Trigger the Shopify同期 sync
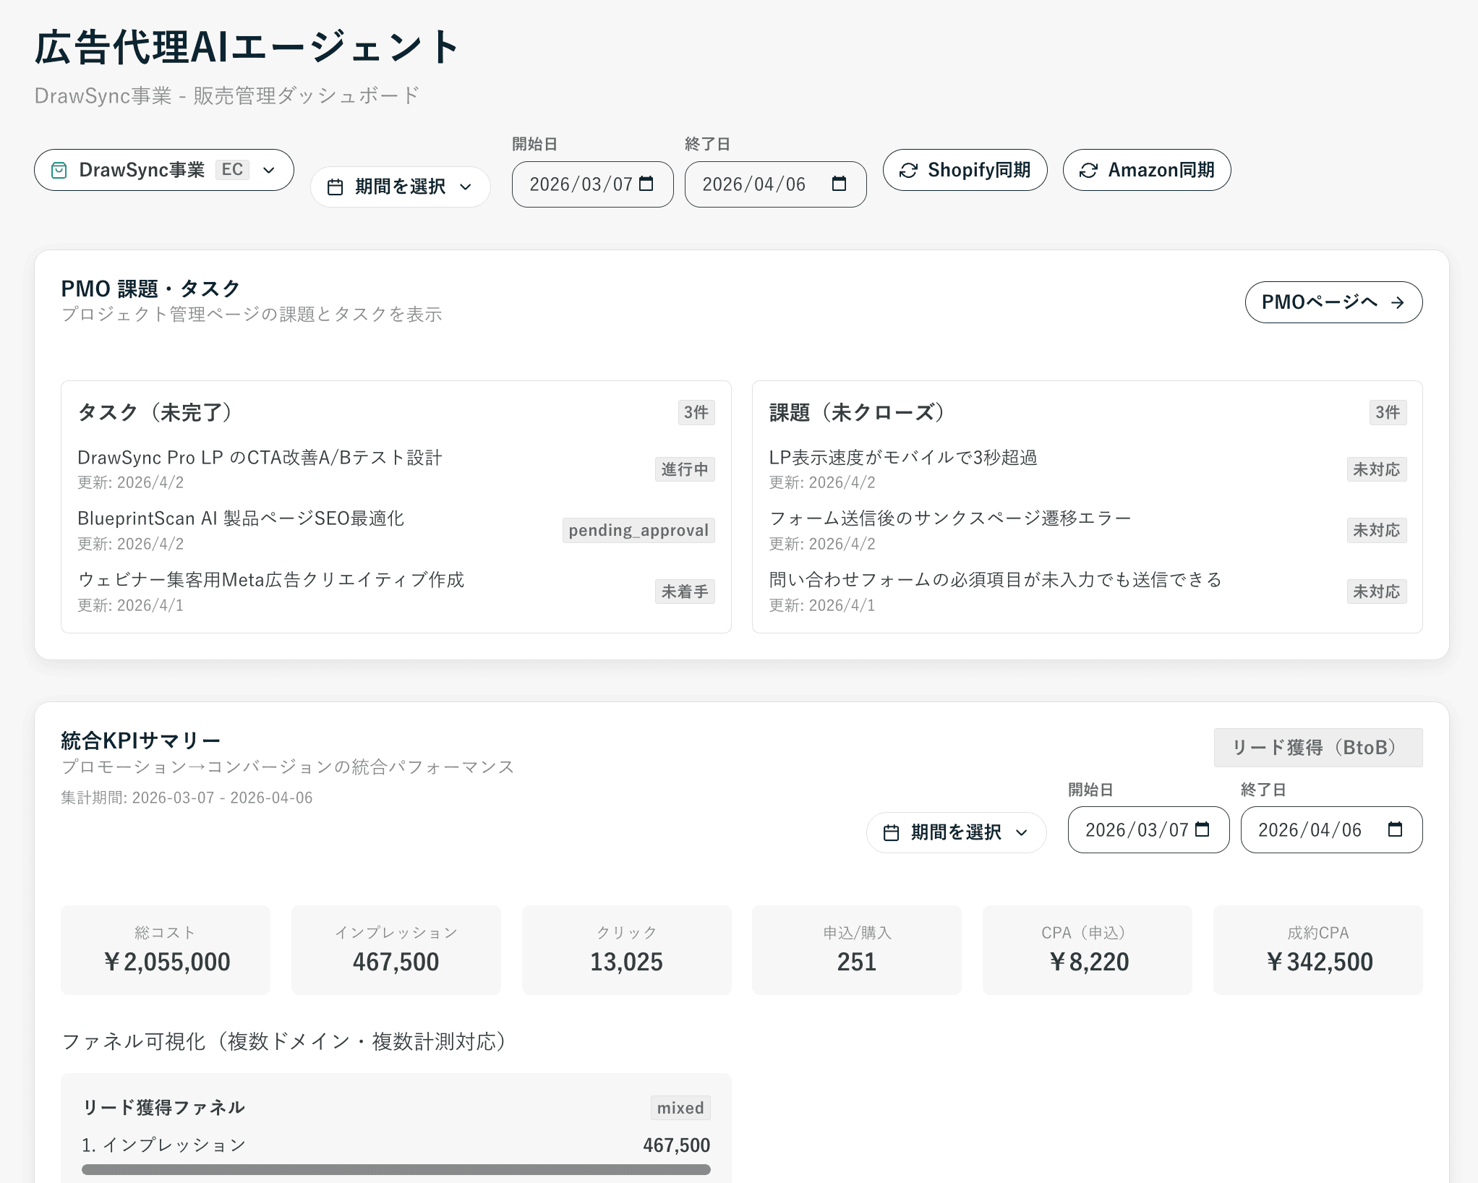1478x1183 pixels. (965, 170)
